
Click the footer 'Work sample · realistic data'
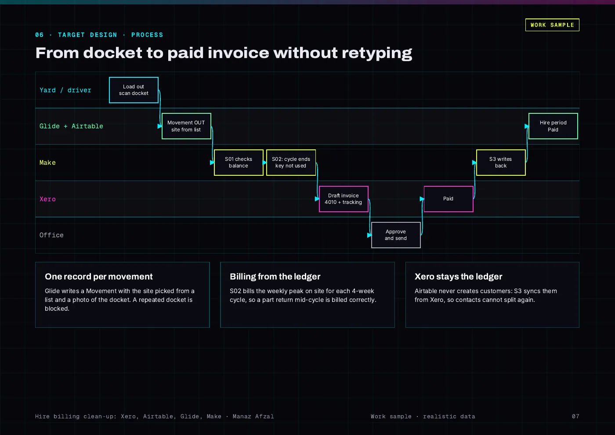423,417
